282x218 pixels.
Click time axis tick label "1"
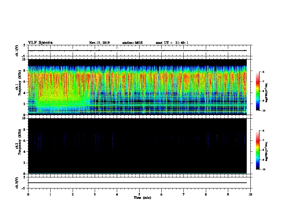click(x=50, y=194)
